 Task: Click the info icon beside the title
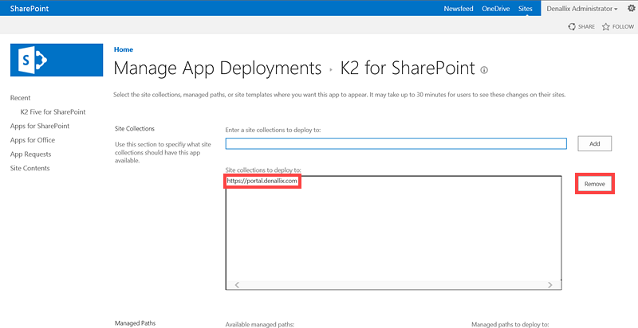point(484,69)
